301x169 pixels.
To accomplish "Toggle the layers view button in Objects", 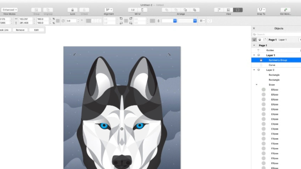I will [260, 40].
